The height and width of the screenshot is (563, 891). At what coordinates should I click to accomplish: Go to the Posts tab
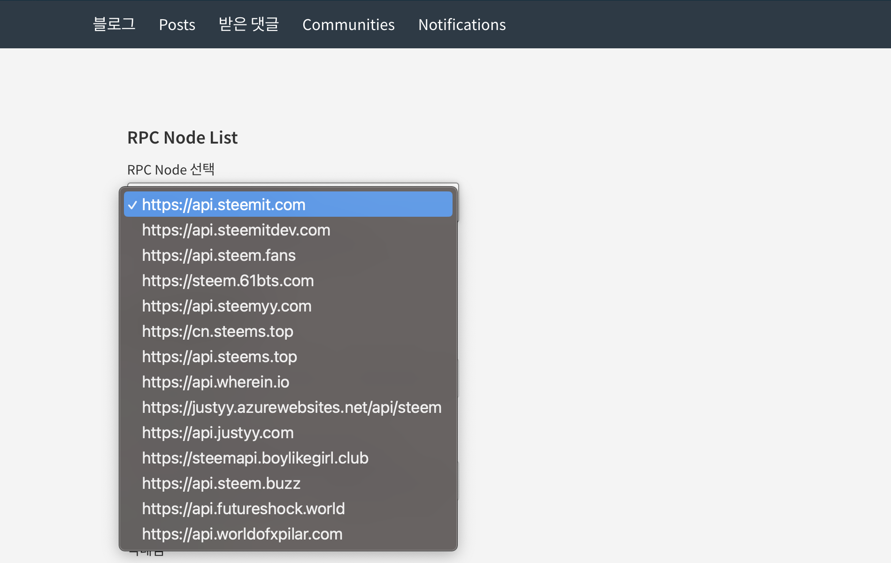point(177,24)
